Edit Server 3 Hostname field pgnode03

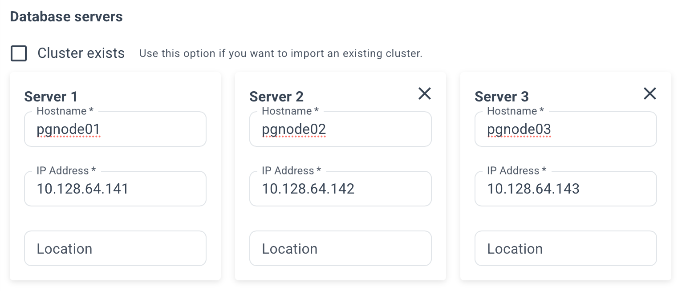[x=566, y=129]
